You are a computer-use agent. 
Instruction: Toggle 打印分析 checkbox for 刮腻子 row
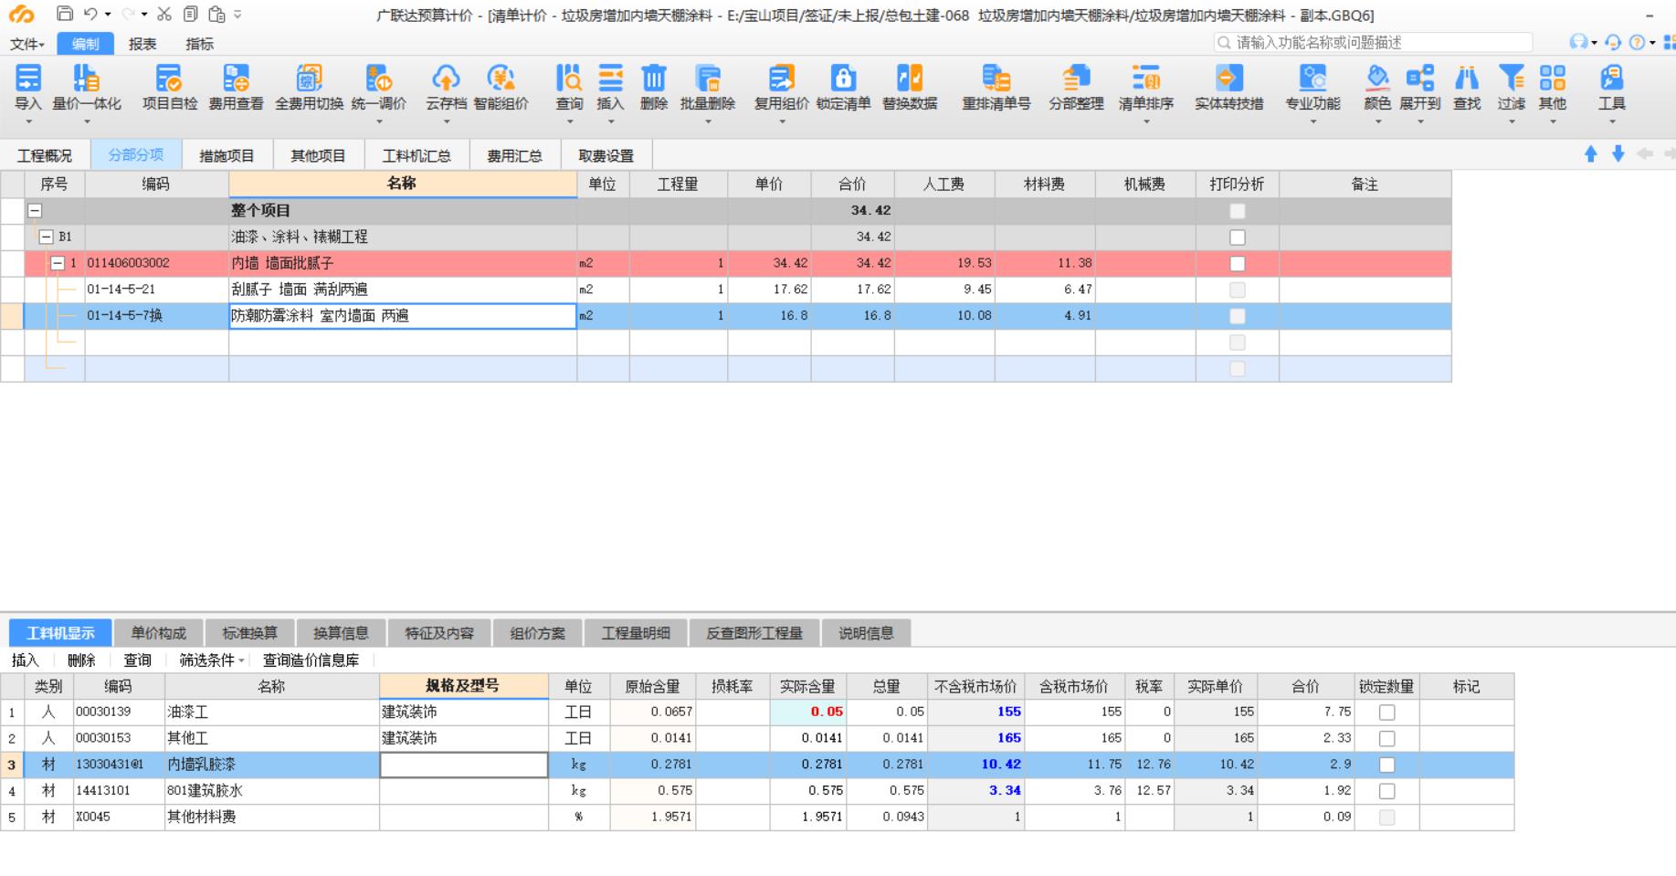[x=1238, y=290]
